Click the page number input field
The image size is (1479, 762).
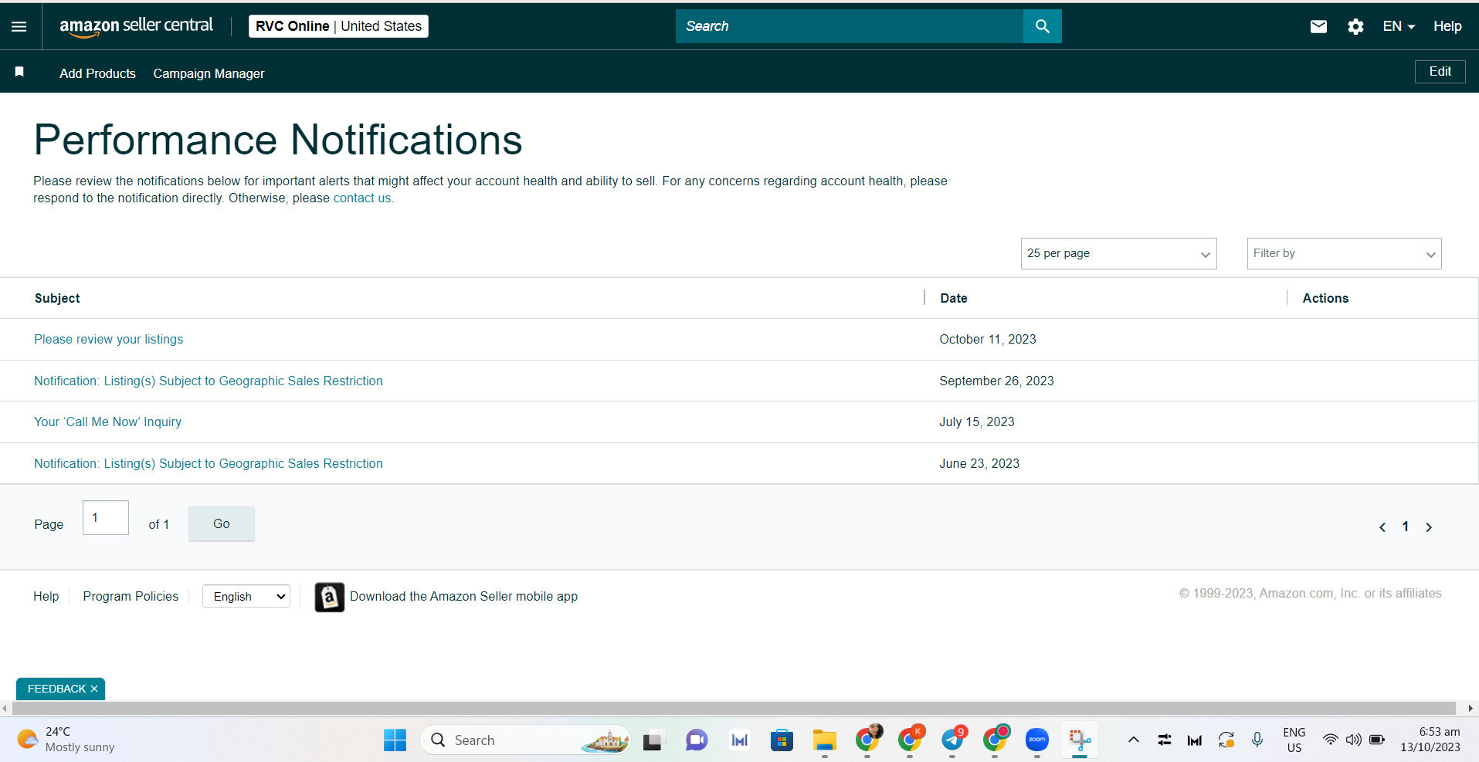pos(106,517)
